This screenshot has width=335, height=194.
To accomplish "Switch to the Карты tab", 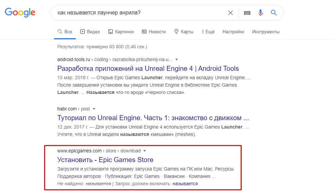I will (184, 32).
